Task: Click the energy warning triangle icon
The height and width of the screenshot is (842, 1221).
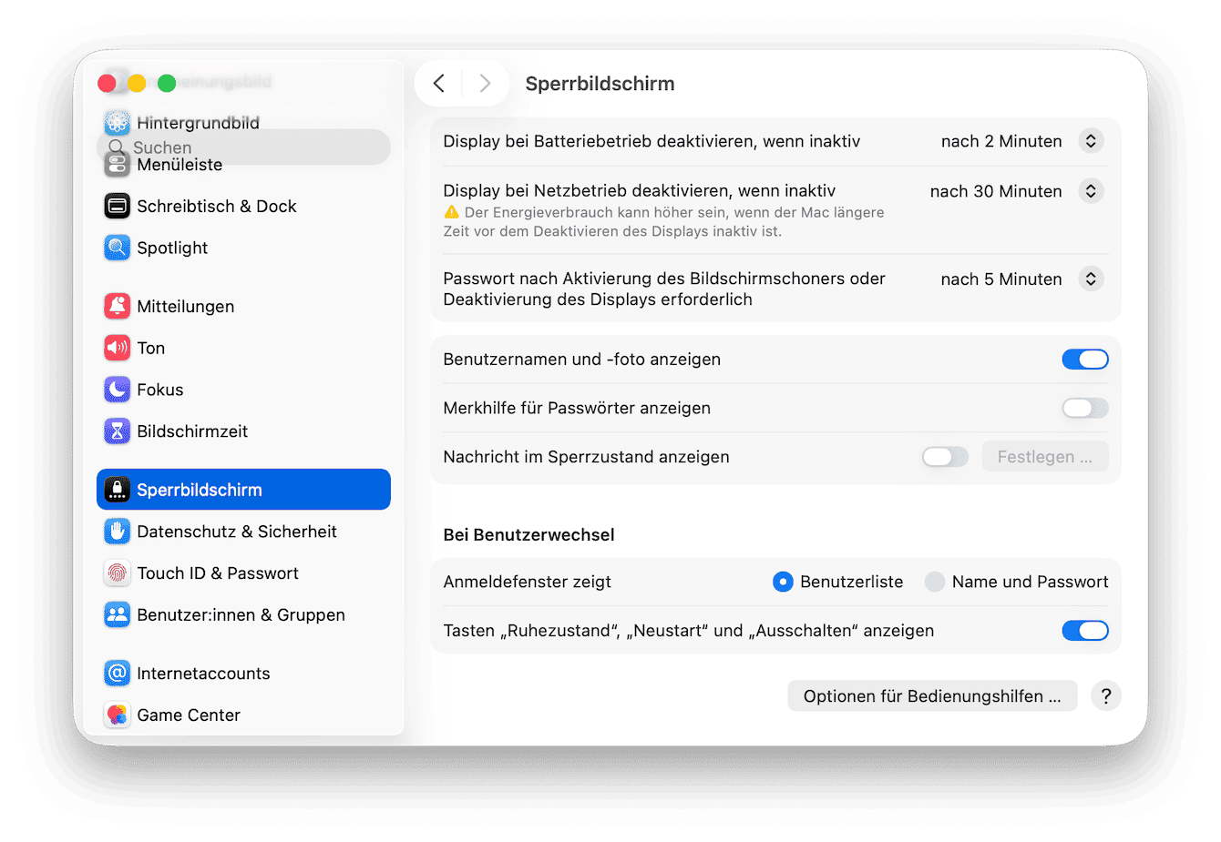Action: pyautogui.click(x=451, y=212)
